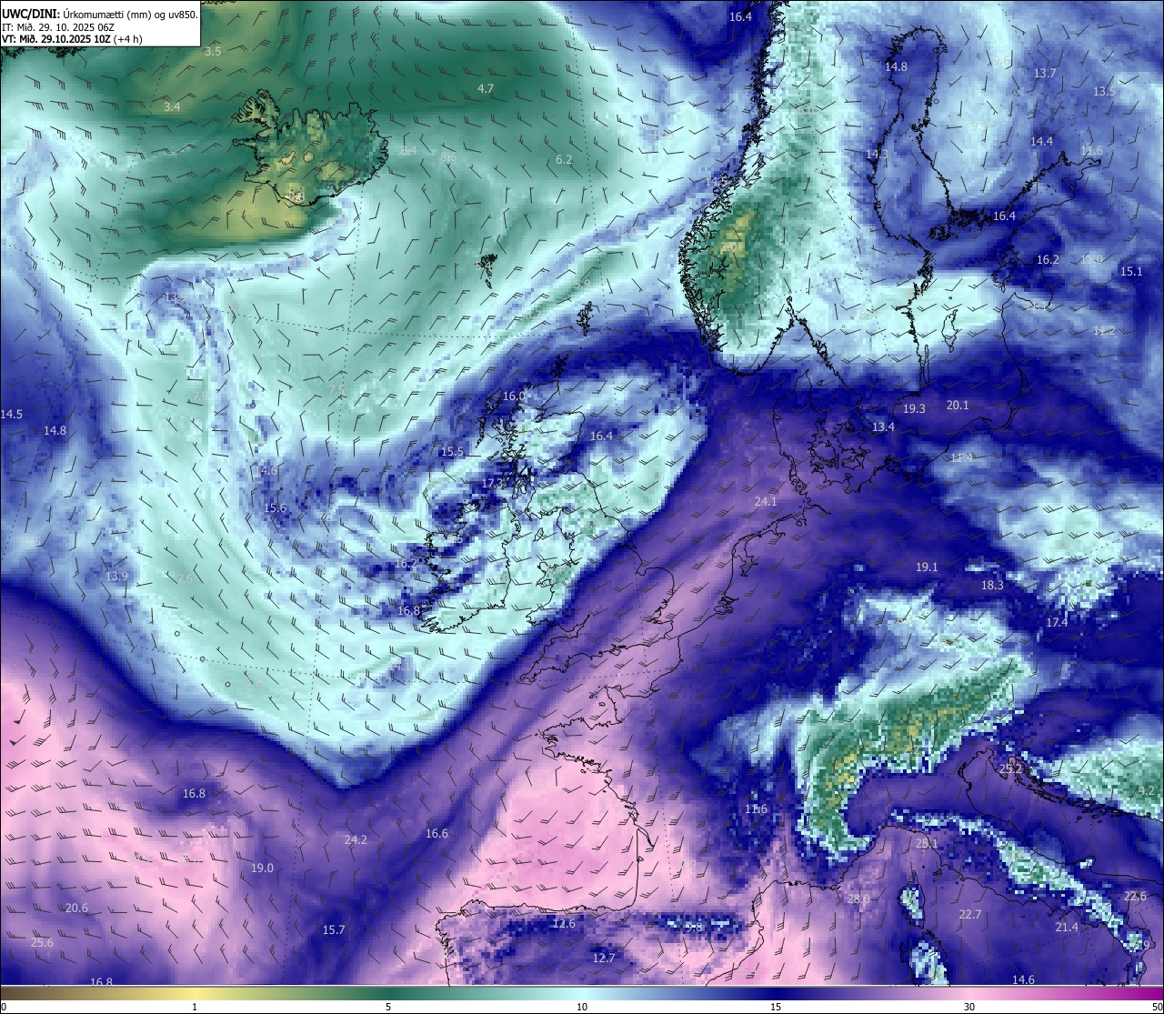Viewport: 1164px width, 1014px height.
Task: Click the 19.3 value over southern Baltic
Action: click(914, 409)
